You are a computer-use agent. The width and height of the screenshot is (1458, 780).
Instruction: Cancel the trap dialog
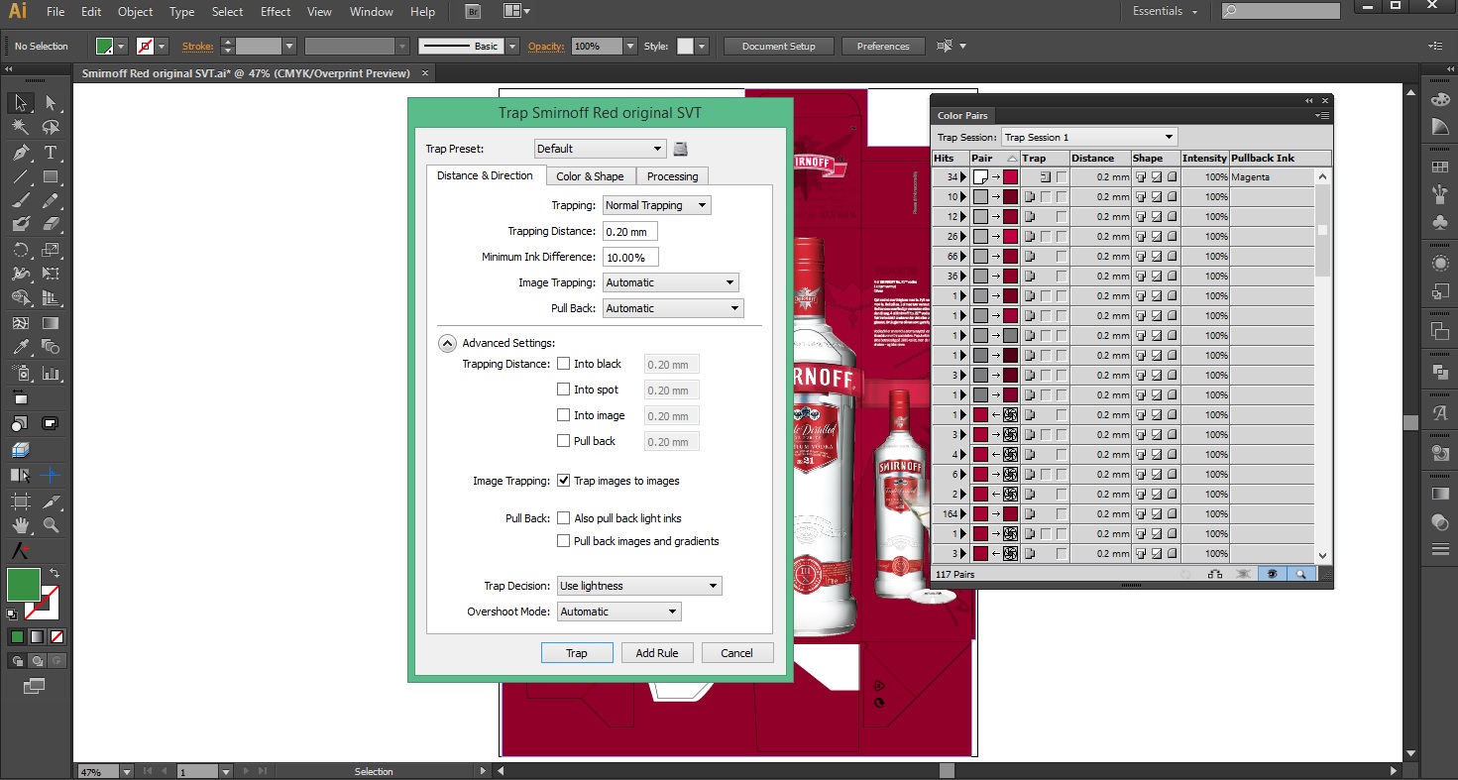click(x=736, y=653)
